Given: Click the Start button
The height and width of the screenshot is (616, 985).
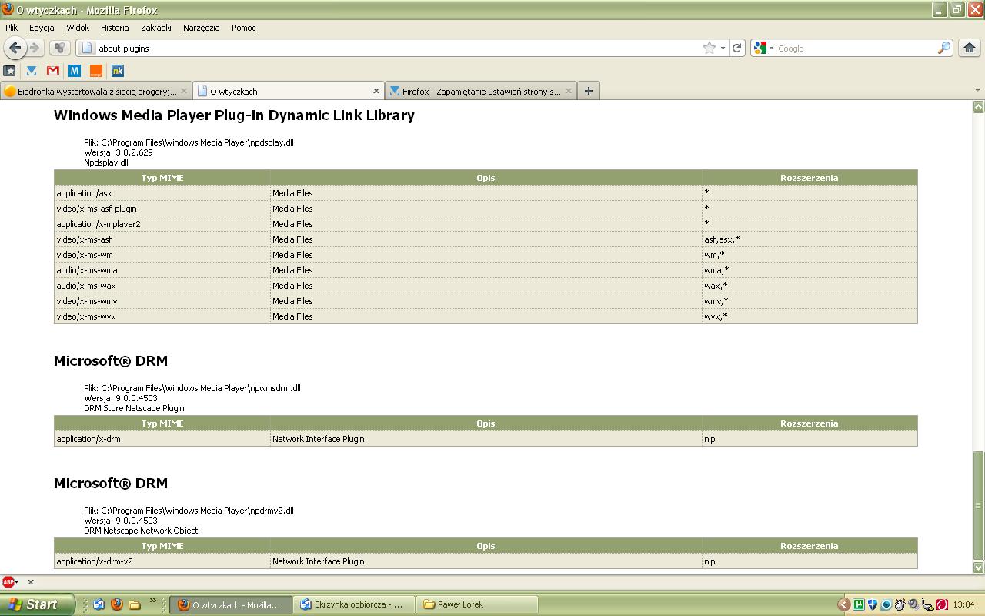Looking at the screenshot, I should (x=36, y=604).
